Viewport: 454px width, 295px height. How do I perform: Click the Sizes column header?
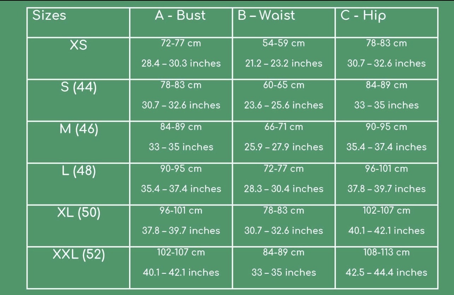pos(49,15)
